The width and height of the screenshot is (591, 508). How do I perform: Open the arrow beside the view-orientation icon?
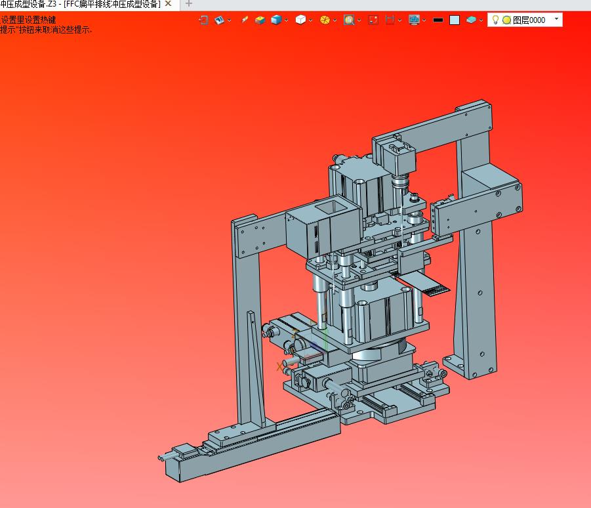click(x=229, y=20)
